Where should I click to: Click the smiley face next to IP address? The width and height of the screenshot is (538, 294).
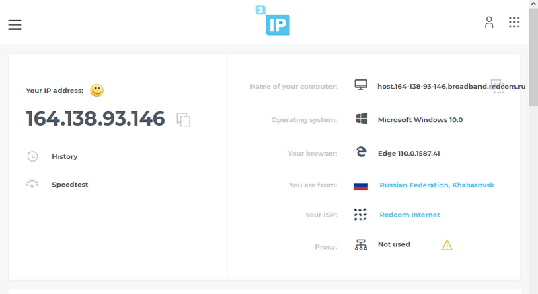pyautogui.click(x=98, y=90)
